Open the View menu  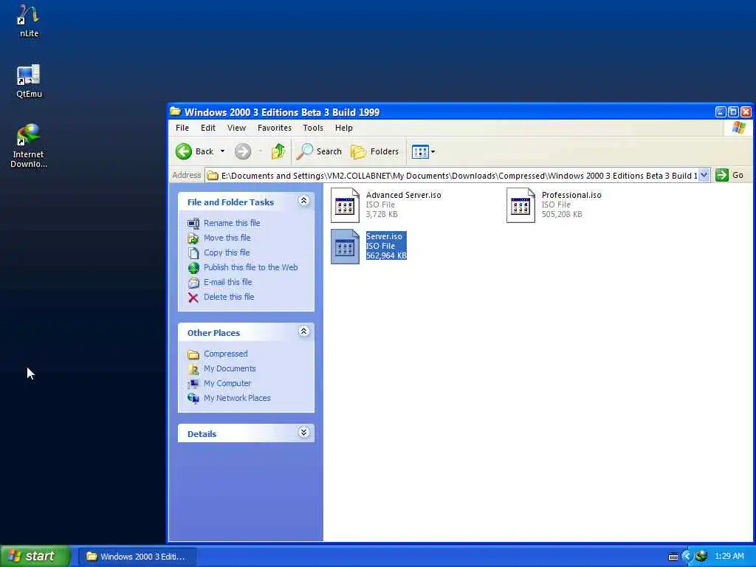point(236,128)
